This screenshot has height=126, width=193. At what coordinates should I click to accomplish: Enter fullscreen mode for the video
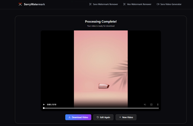(151, 105)
